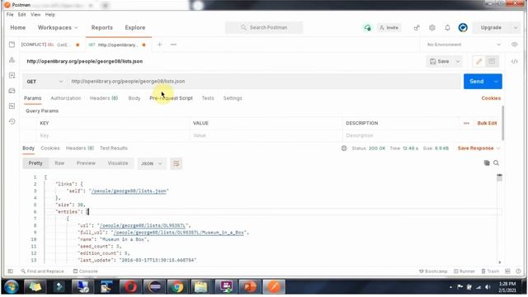Open Explore in the top navigation

point(135,27)
